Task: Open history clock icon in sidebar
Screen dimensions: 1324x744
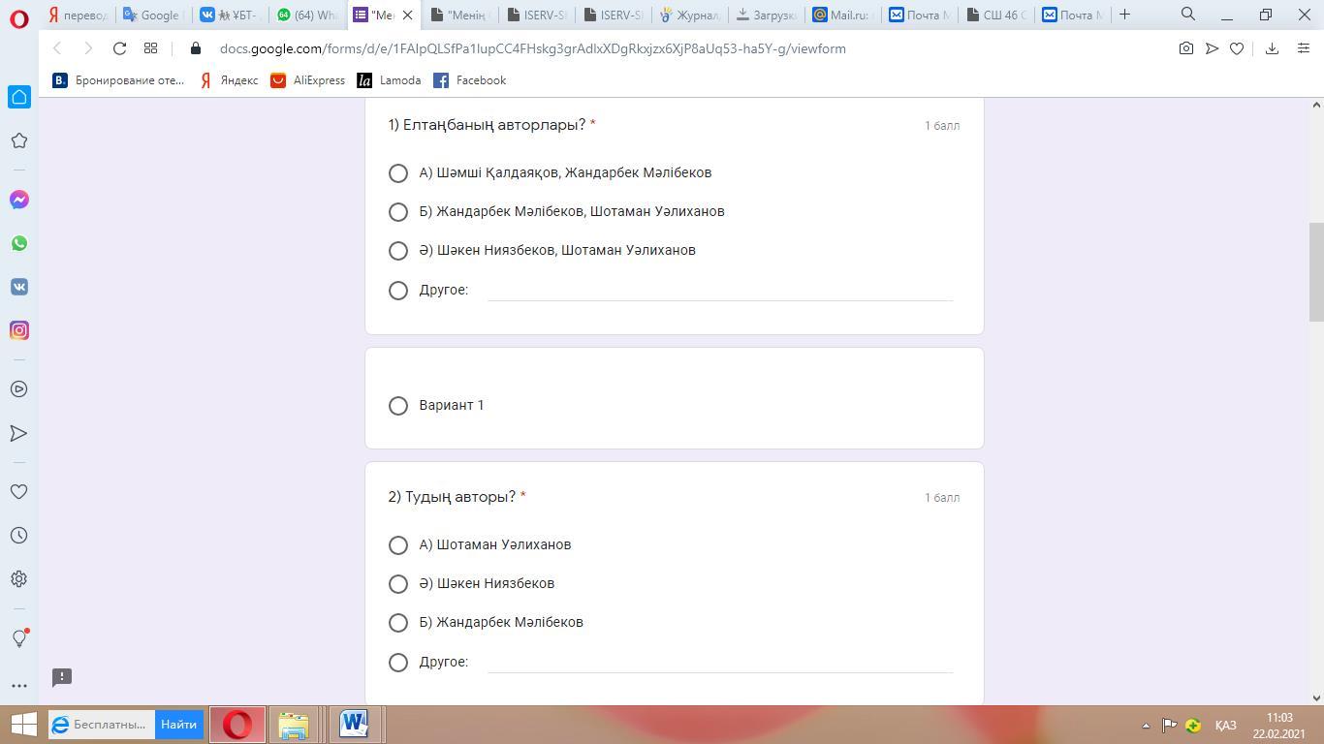Action: coord(18,535)
